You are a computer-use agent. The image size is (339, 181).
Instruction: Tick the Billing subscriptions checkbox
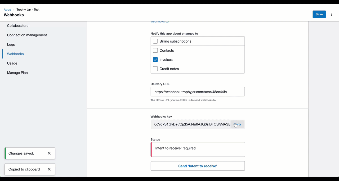point(155,41)
